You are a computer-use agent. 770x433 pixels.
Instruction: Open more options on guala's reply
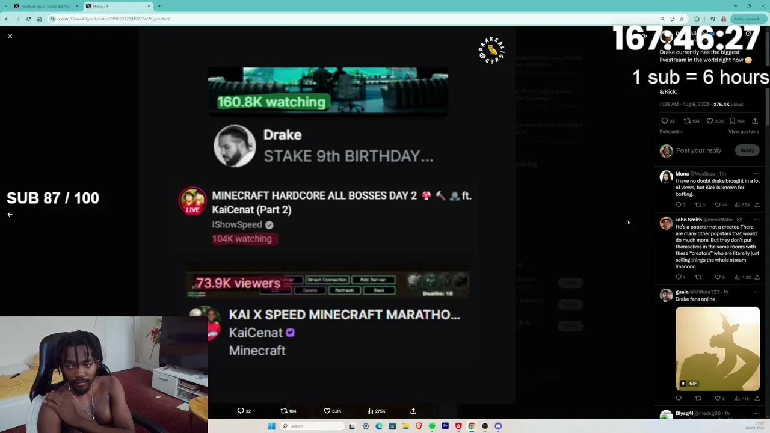pos(757,292)
